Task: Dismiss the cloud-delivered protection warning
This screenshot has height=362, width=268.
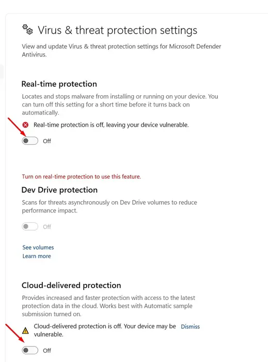Action: point(190,326)
